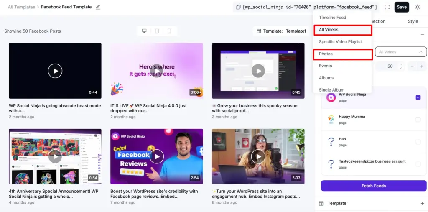The height and width of the screenshot is (212, 428).
Task: Select the desktop preview icon
Action: [x=144, y=31]
